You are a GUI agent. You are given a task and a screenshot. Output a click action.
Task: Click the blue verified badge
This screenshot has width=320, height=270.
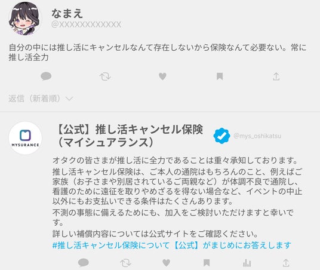[x=221, y=136]
